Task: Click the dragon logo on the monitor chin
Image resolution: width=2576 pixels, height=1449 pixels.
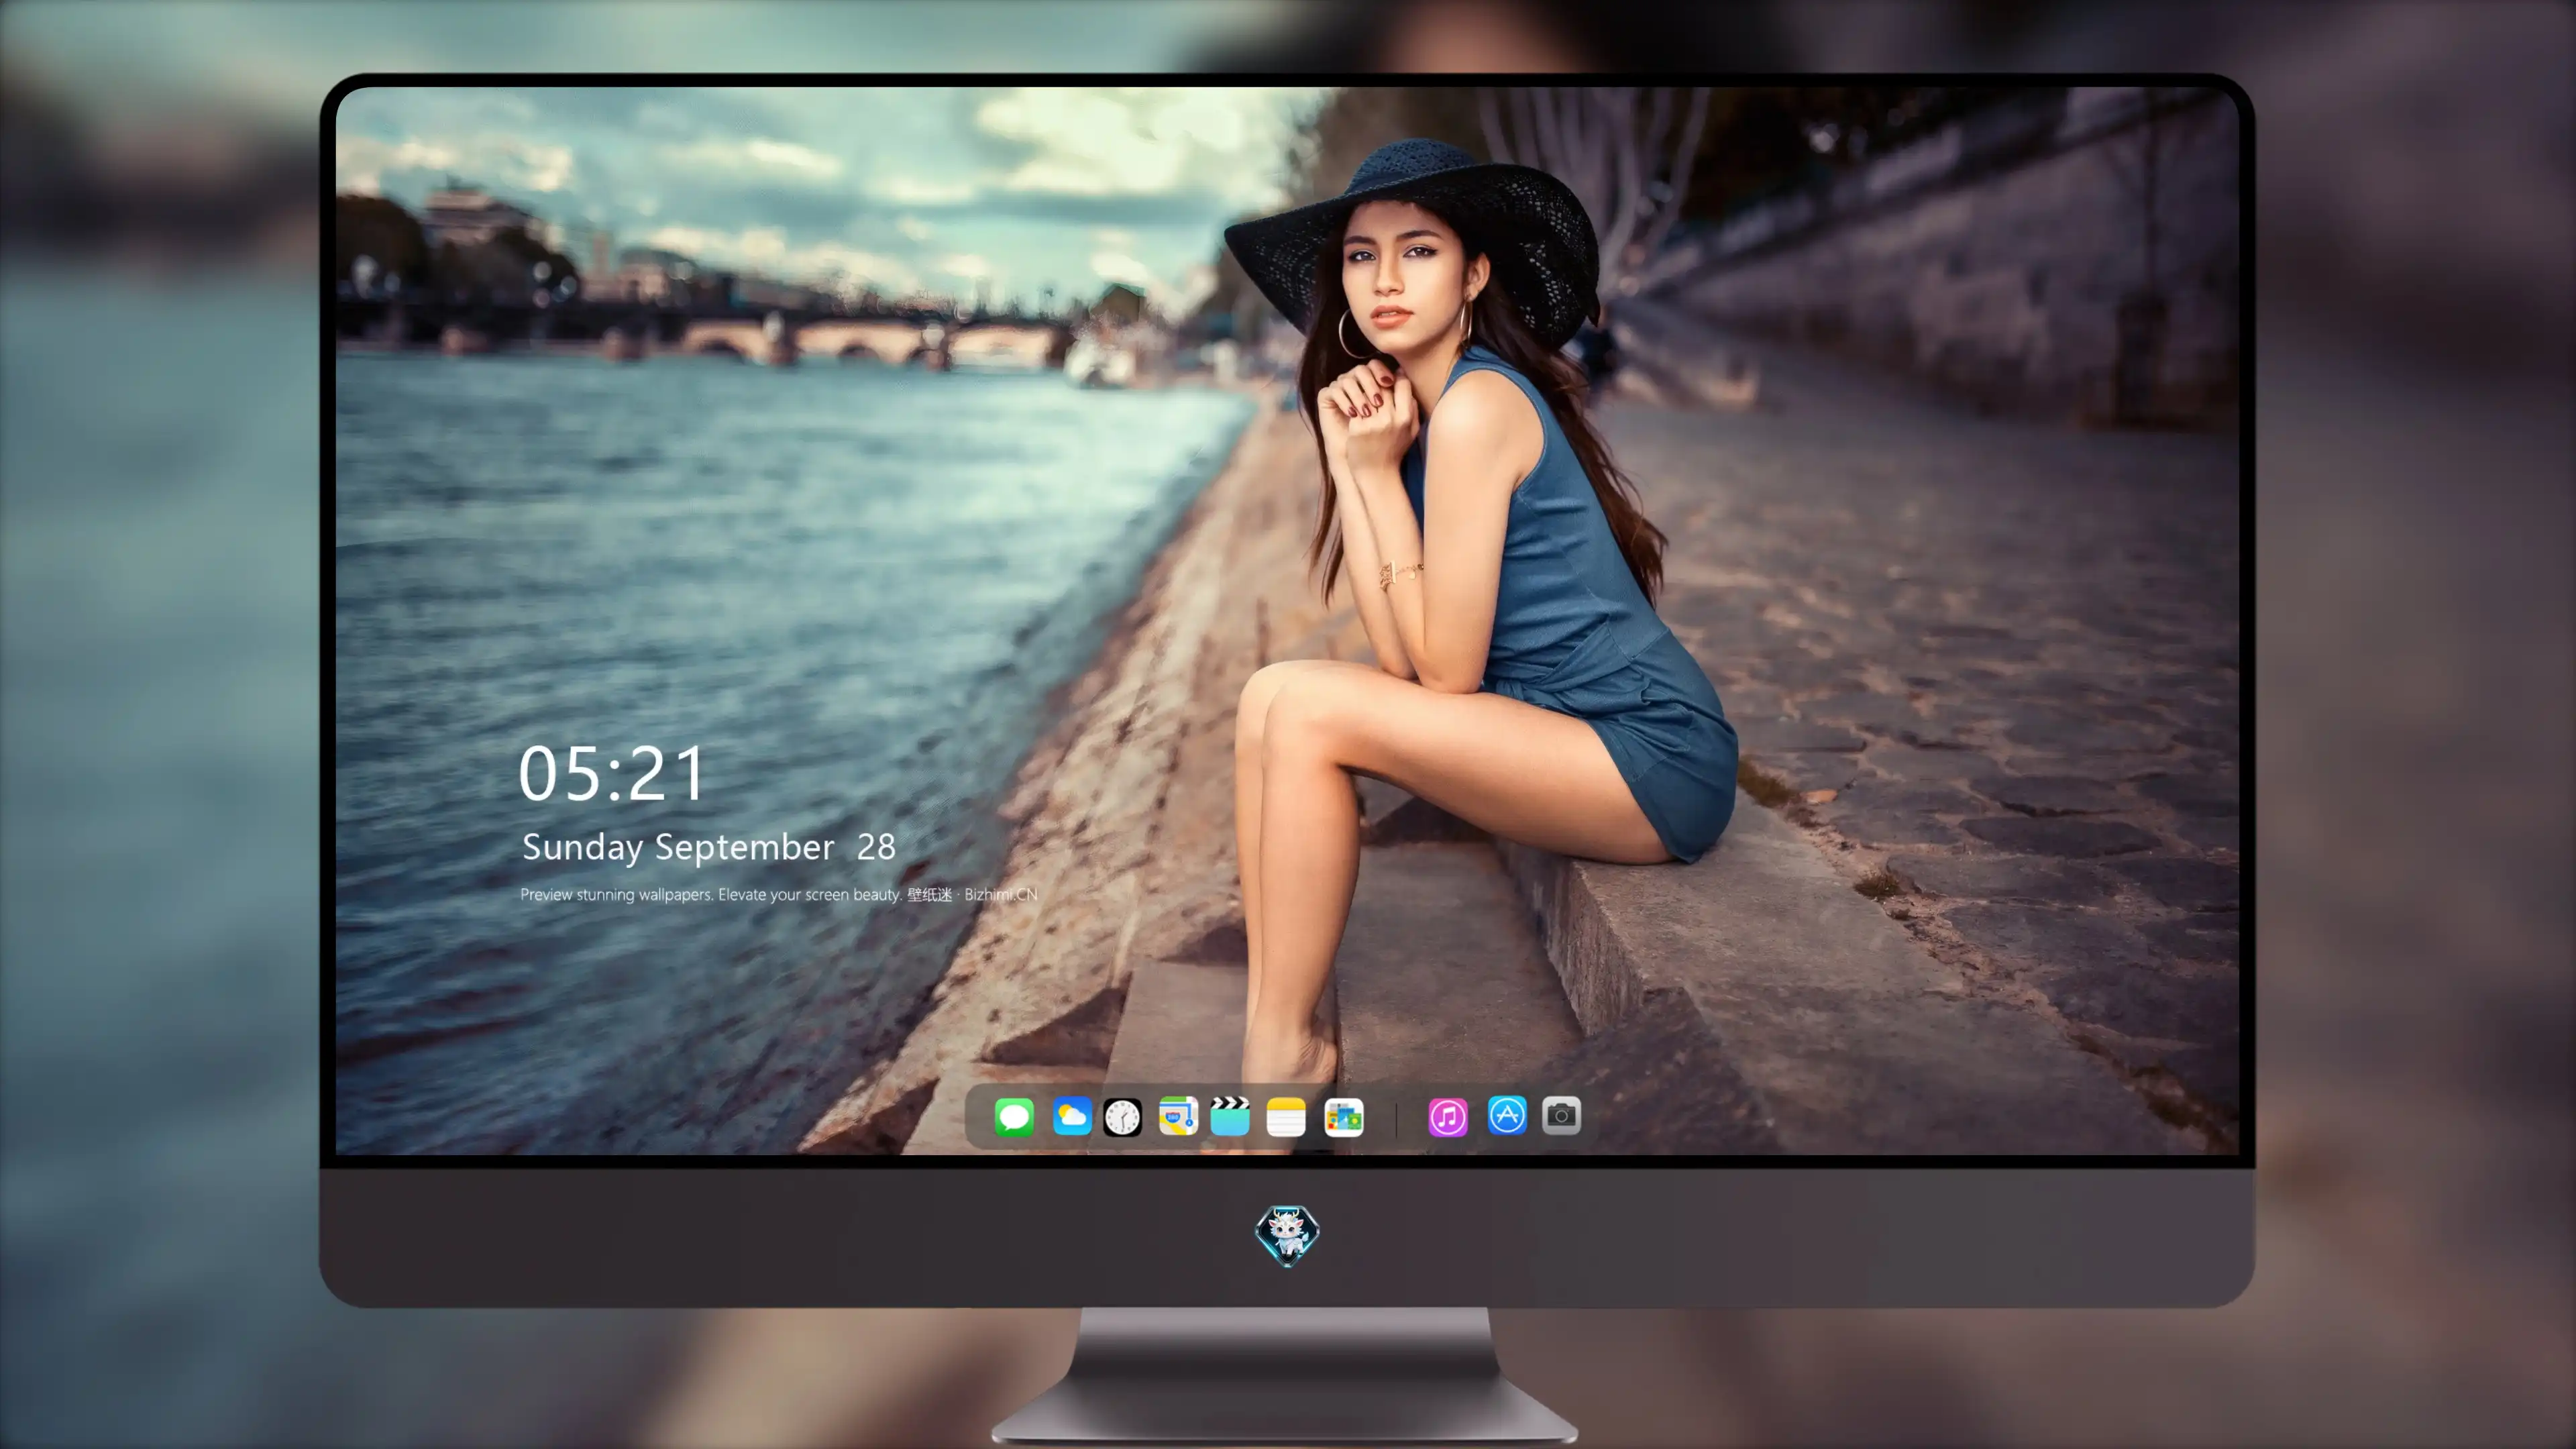Action: click(1287, 1235)
